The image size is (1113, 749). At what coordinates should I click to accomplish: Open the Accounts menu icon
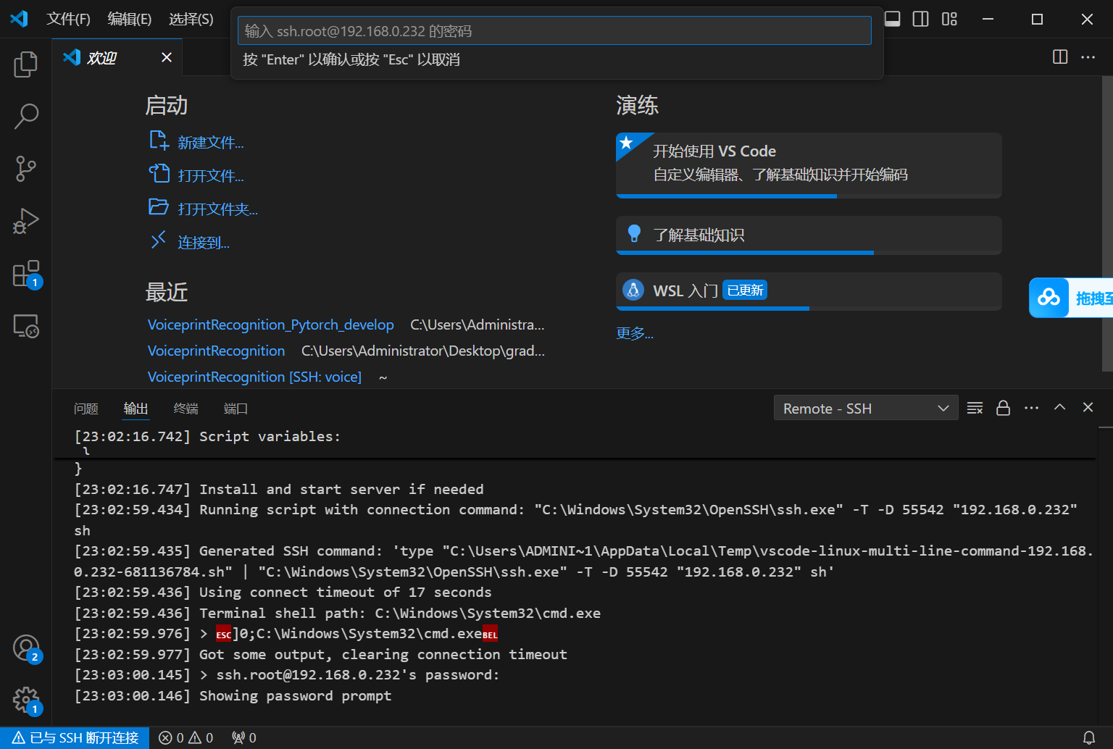click(x=26, y=648)
